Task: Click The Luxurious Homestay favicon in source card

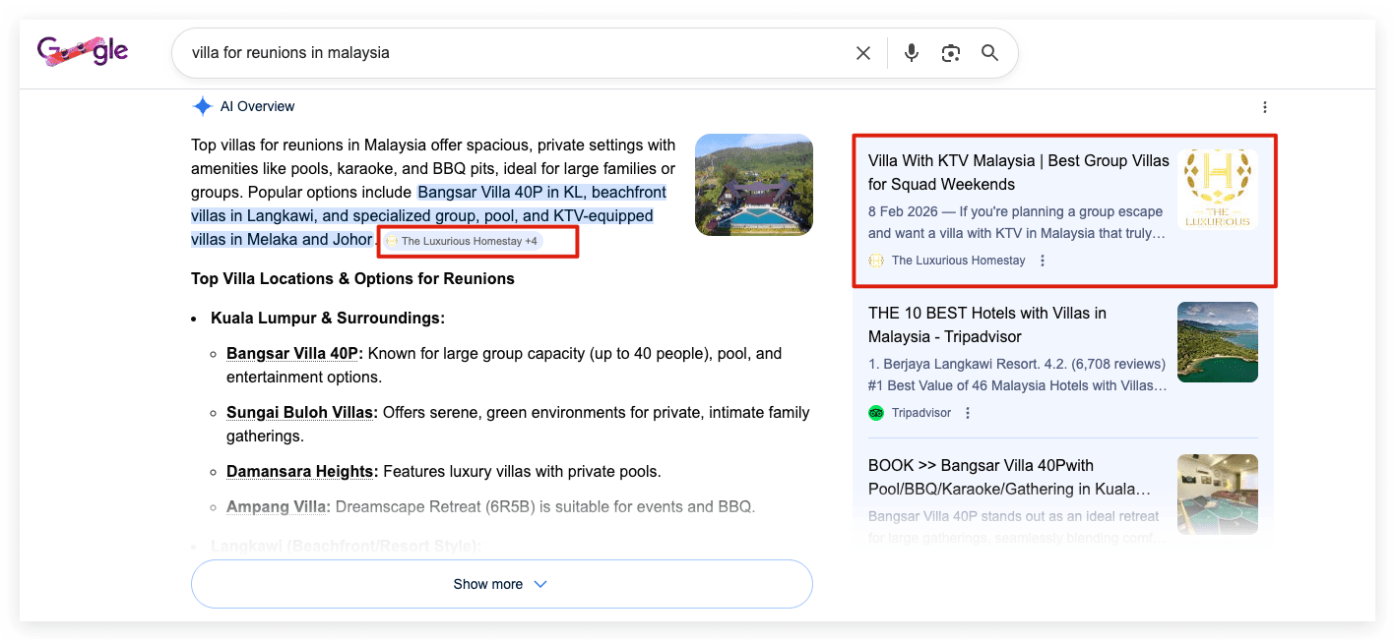Action: coord(876,261)
